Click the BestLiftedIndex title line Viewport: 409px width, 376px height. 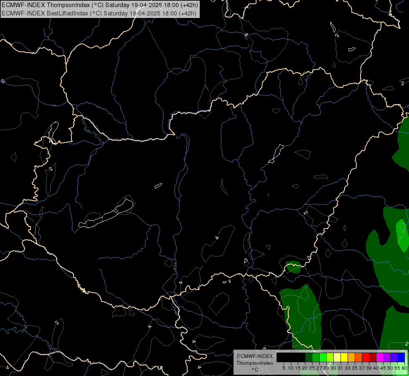point(99,13)
